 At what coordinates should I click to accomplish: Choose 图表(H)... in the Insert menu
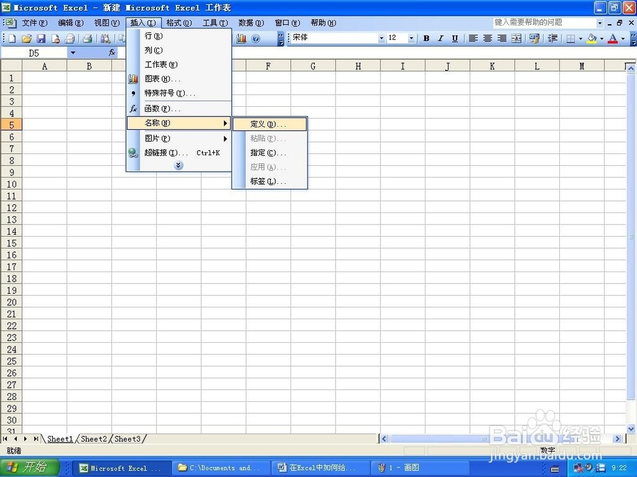(179, 79)
